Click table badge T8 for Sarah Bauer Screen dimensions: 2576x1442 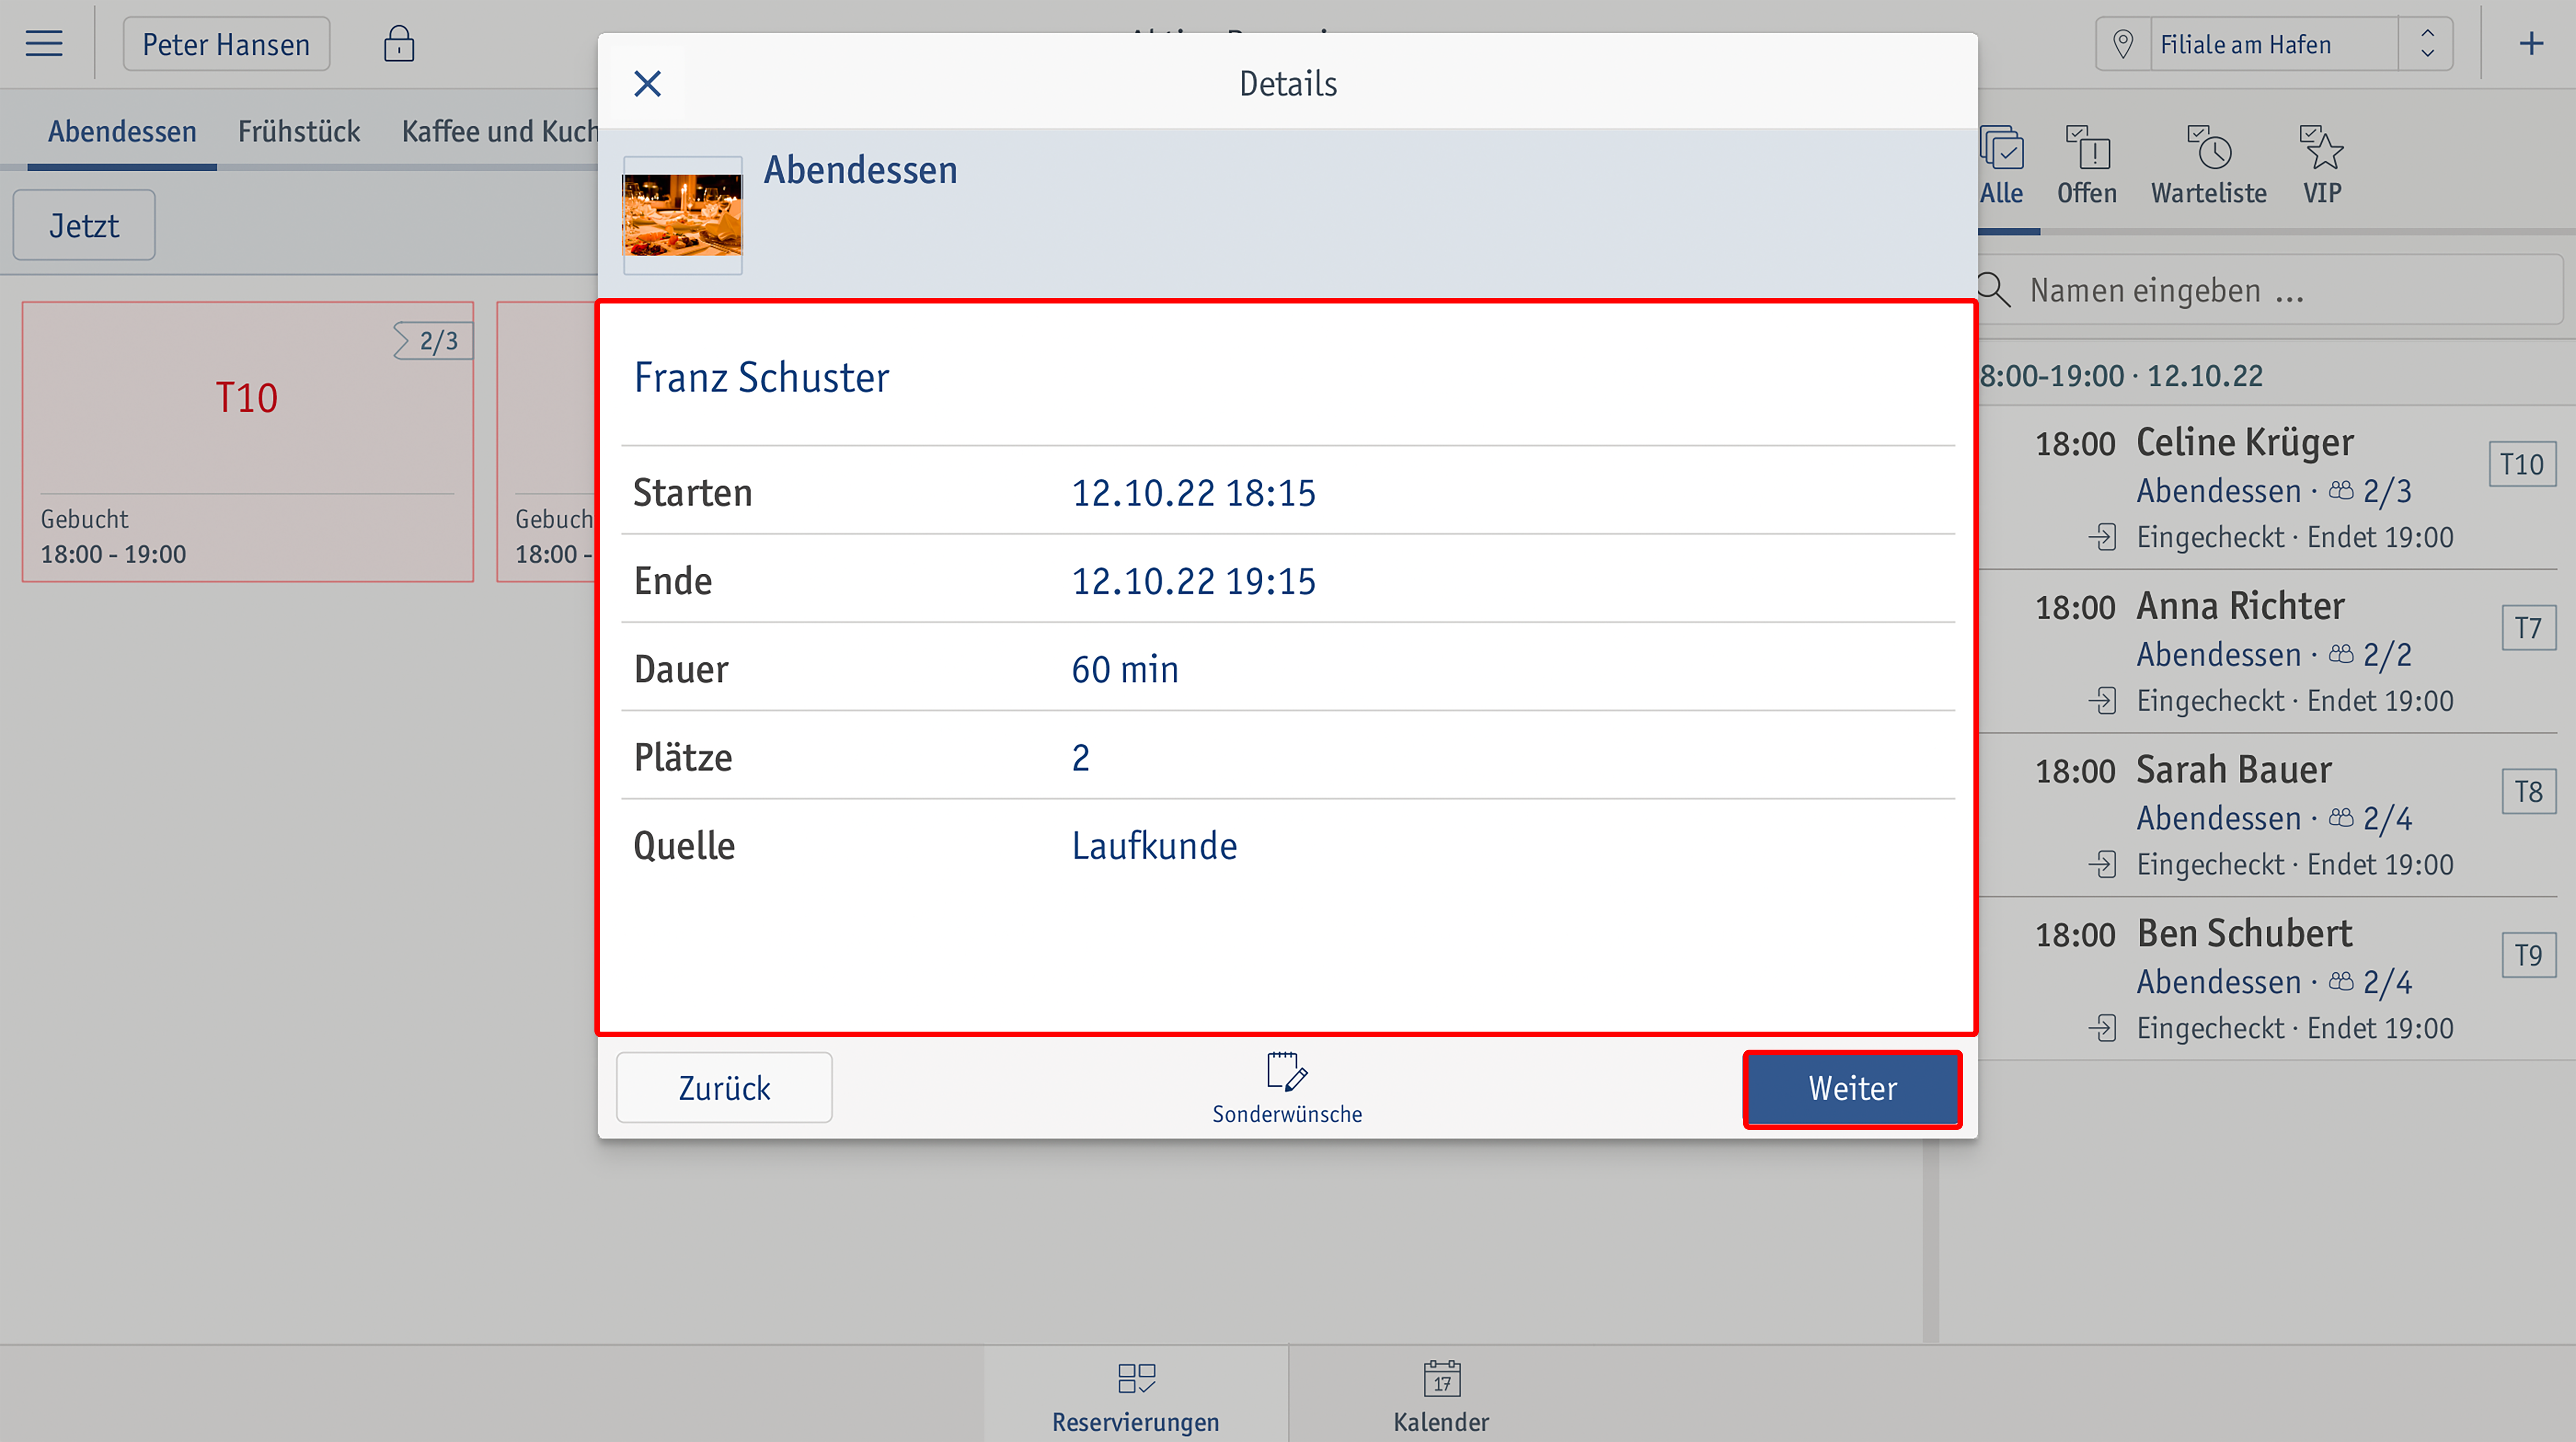coord(2529,792)
